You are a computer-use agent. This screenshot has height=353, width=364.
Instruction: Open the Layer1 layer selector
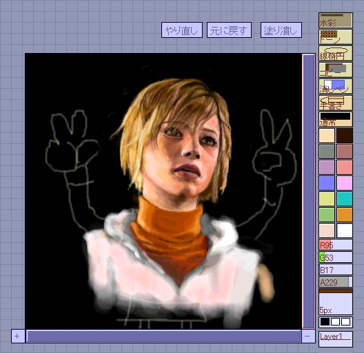pos(336,339)
